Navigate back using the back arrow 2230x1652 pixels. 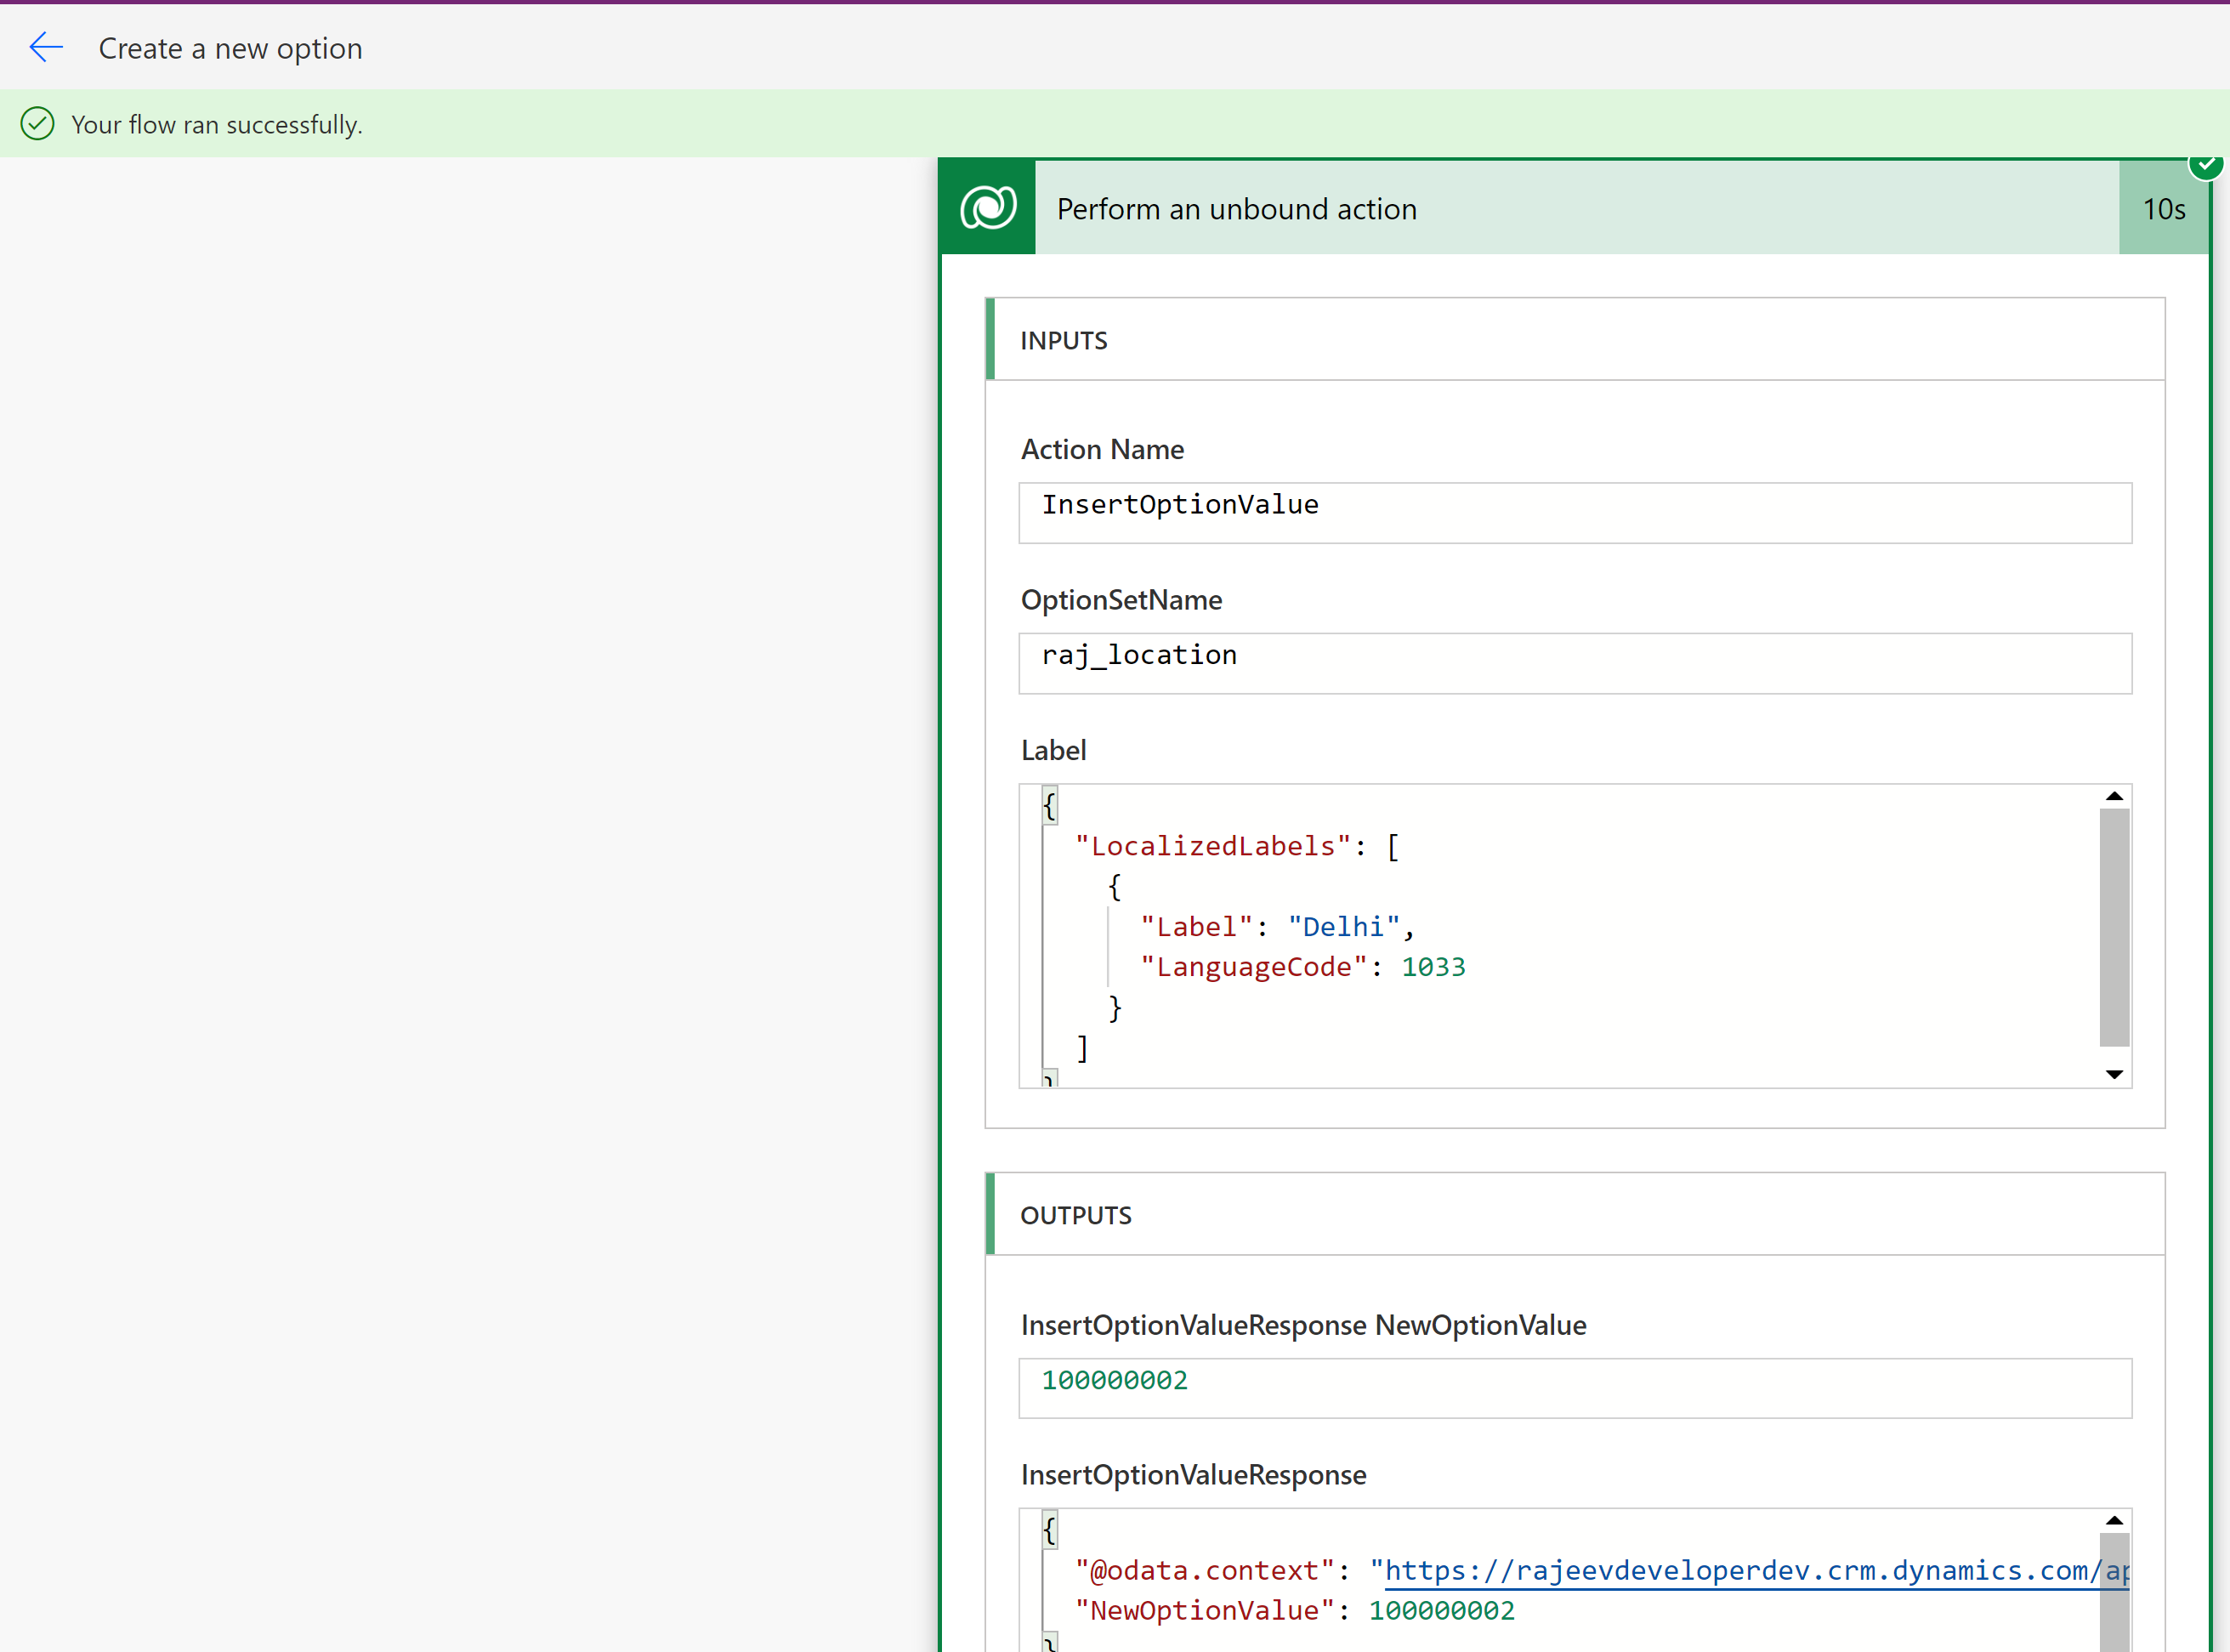click(46, 47)
